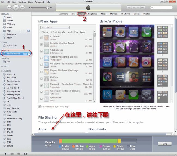Switch to list view icon
This screenshot has width=177, height=156.
(129, 8)
